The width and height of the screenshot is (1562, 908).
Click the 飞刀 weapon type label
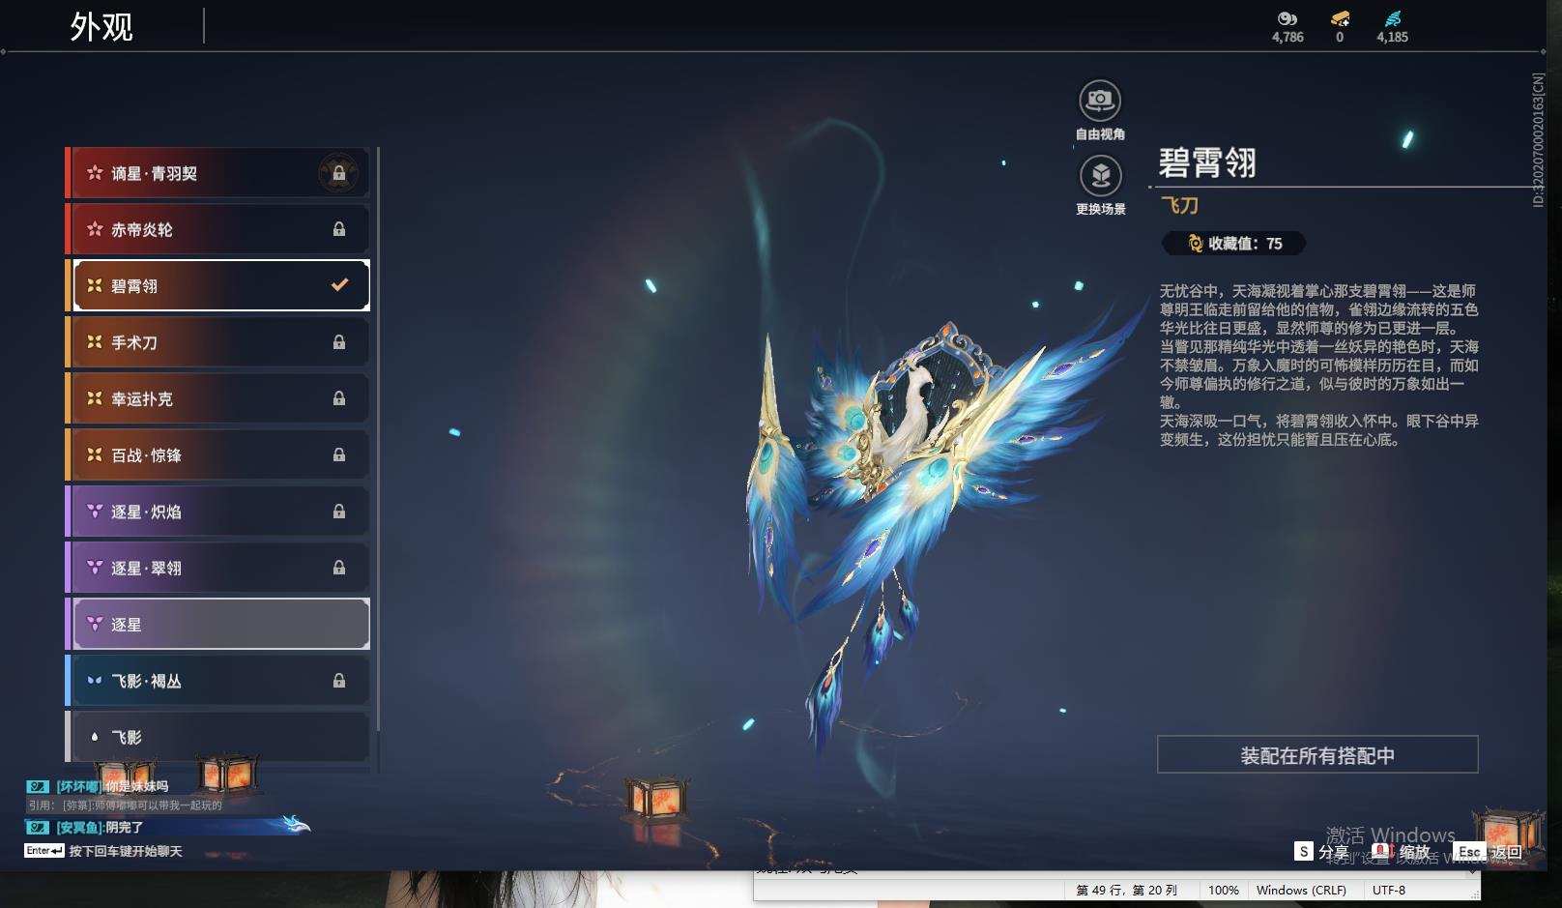tap(1179, 205)
